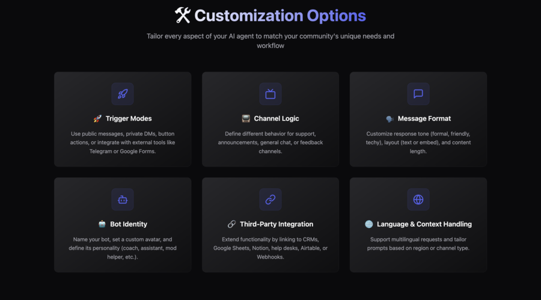Click the chat bubble icon above Message Format

pos(418,94)
